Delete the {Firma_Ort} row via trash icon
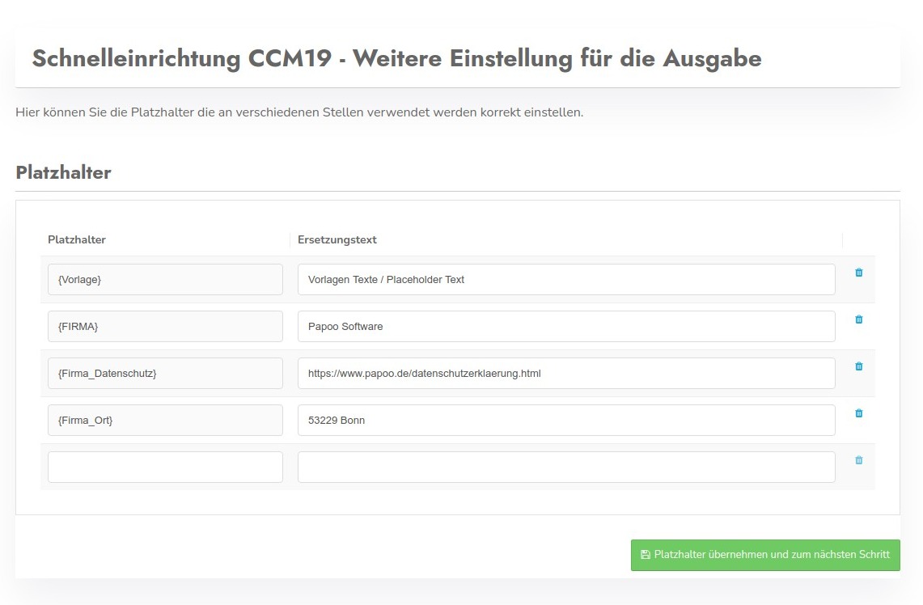The image size is (923, 605). click(x=858, y=413)
